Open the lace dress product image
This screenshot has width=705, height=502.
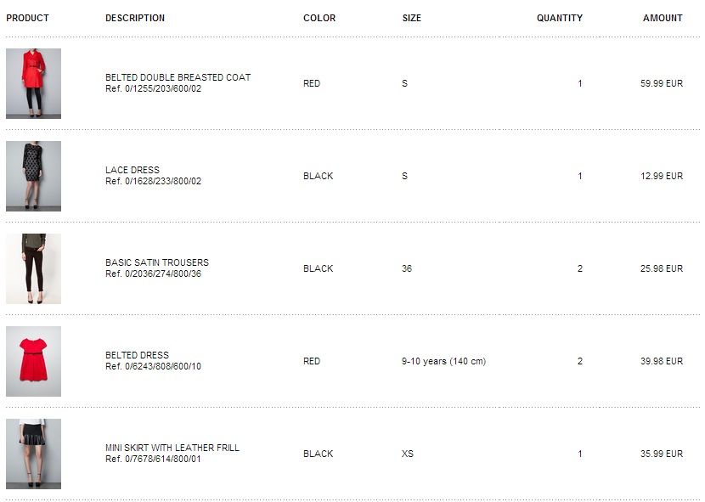coord(33,176)
